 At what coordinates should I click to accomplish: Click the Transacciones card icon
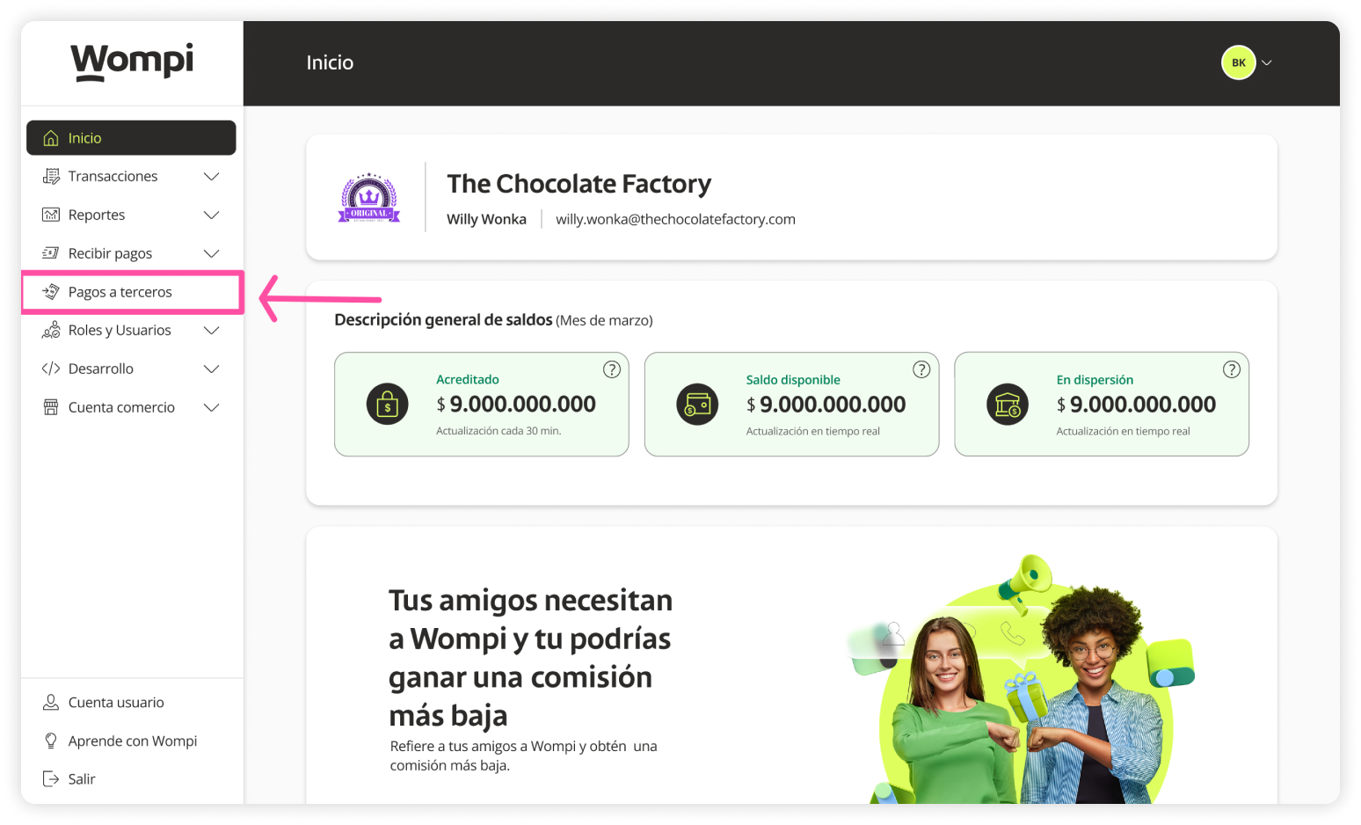point(52,176)
